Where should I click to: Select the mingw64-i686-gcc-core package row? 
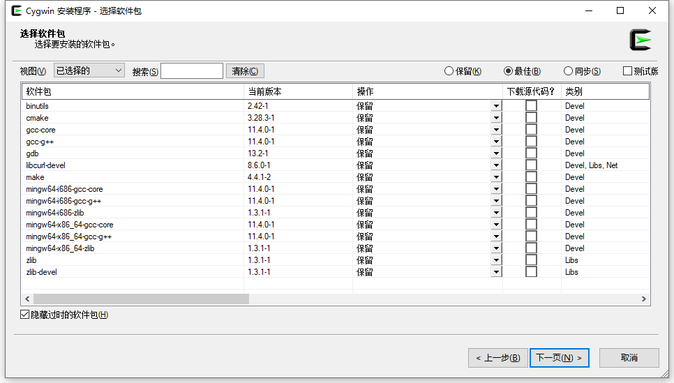tap(336, 189)
